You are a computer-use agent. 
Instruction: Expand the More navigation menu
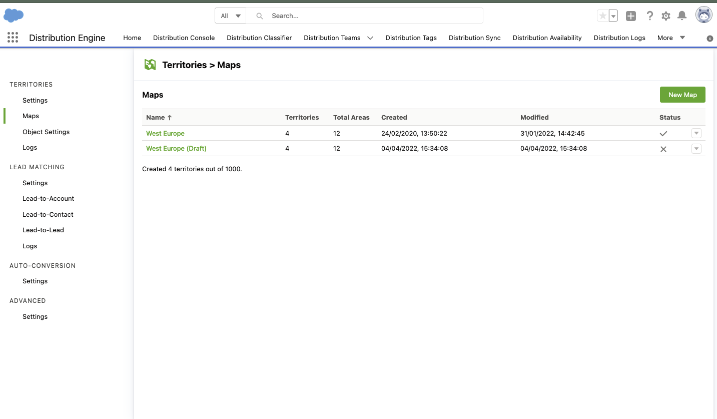click(x=671, y=38)
